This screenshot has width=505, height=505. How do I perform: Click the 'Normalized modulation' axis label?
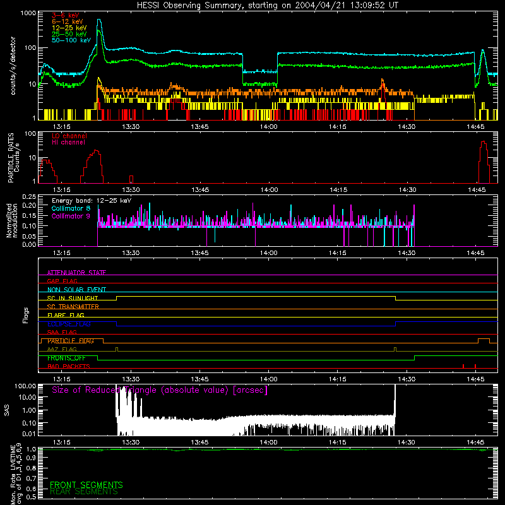pos(12,220)
